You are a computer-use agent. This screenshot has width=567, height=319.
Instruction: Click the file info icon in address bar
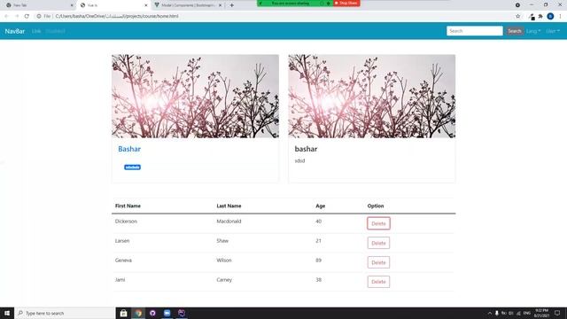39,16
